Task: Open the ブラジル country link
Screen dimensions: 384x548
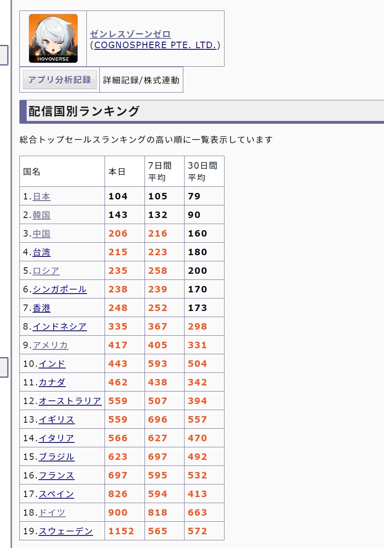Action: click(57, 457)
